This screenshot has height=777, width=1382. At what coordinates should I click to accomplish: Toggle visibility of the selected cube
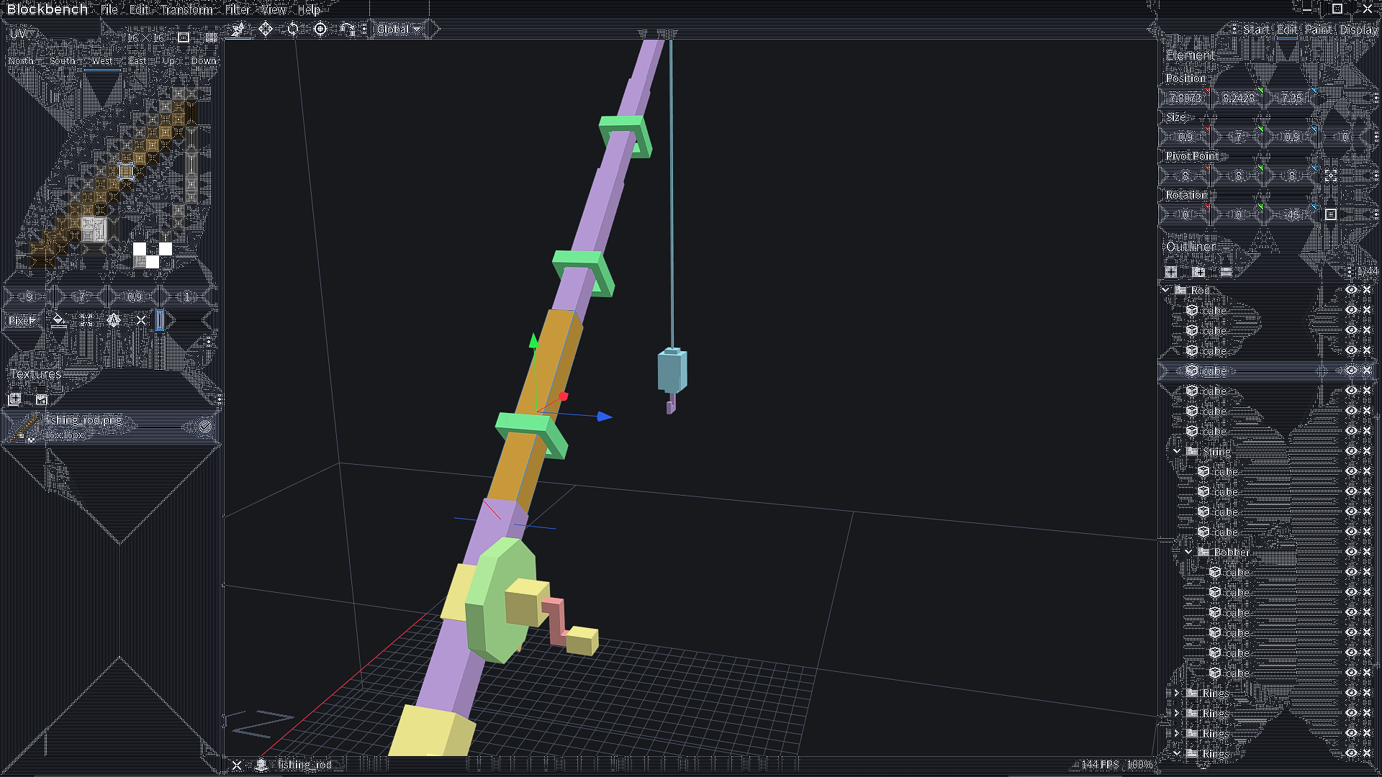point(1351,371)
